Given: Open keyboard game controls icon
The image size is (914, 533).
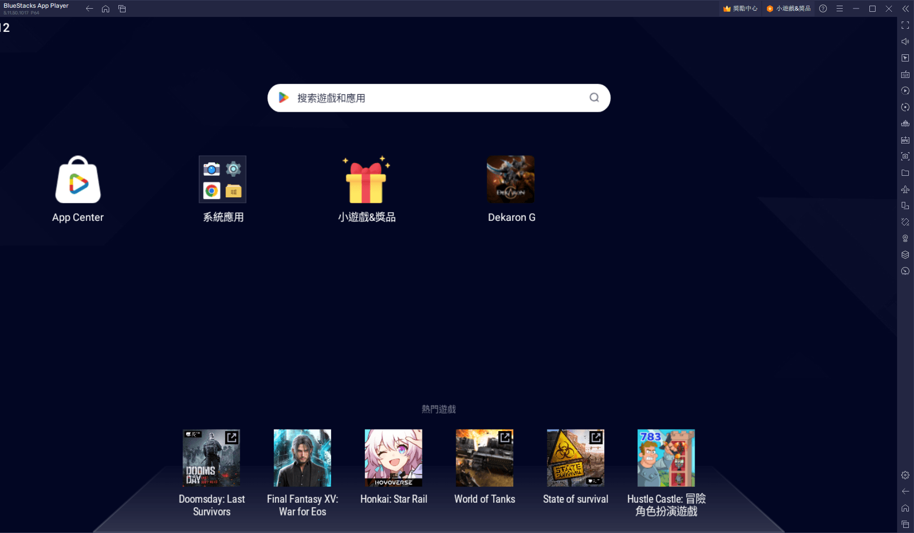Looking at the screenshot, I should tap(905, 74).
